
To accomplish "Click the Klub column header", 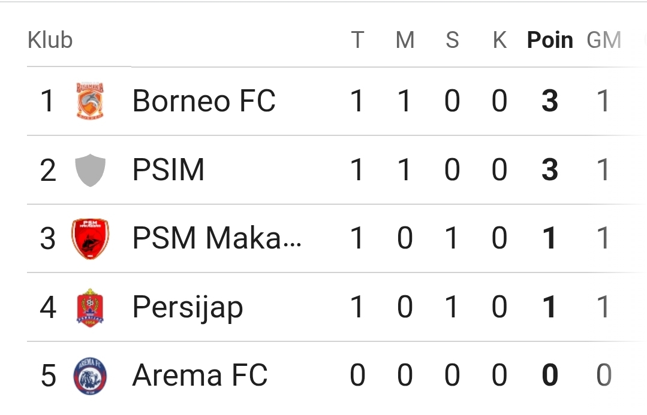I will (50, 40).
